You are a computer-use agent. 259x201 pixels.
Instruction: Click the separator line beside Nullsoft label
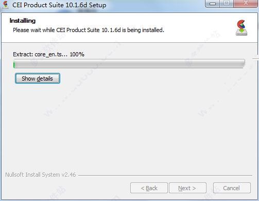(x=165, y=176)
